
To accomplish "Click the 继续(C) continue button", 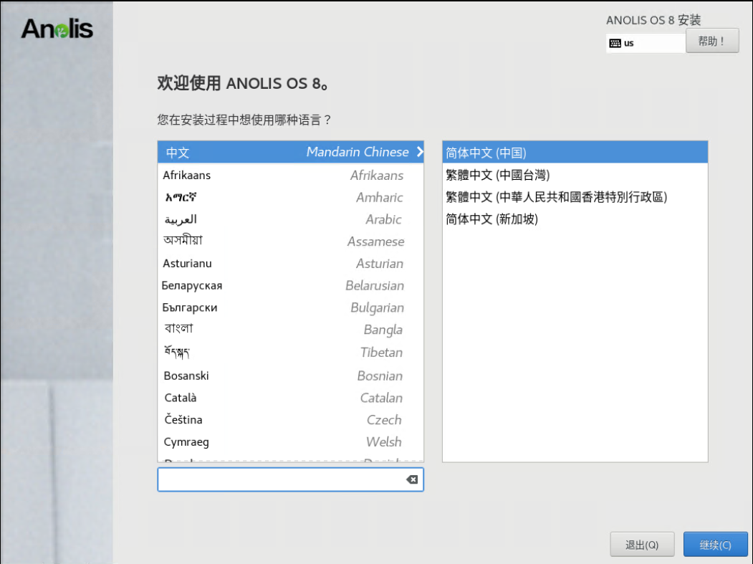I will [715, 544].
